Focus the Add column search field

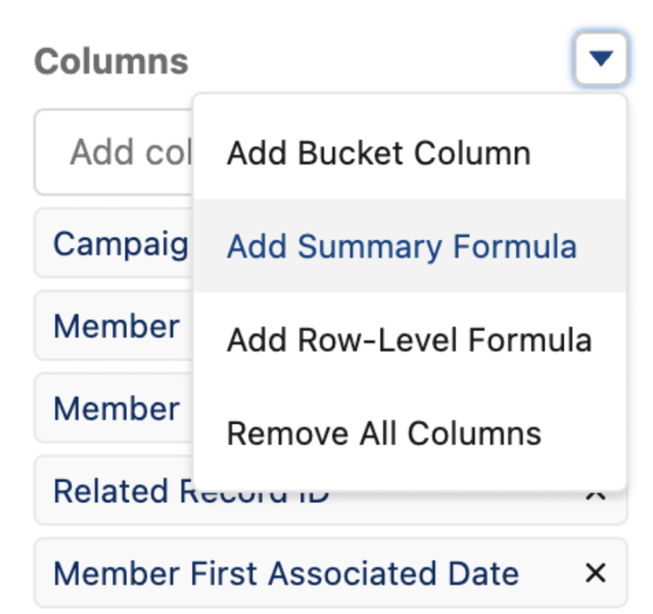114,152
